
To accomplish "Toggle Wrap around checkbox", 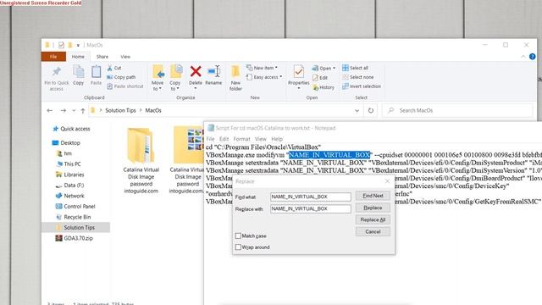I will click(238, 247).
